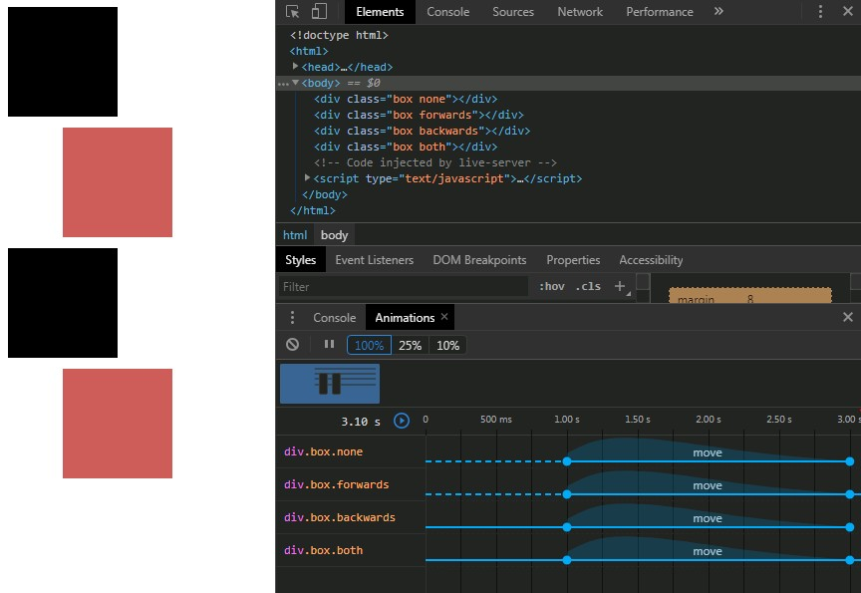Select the div box none DOM node

[406, 99]
